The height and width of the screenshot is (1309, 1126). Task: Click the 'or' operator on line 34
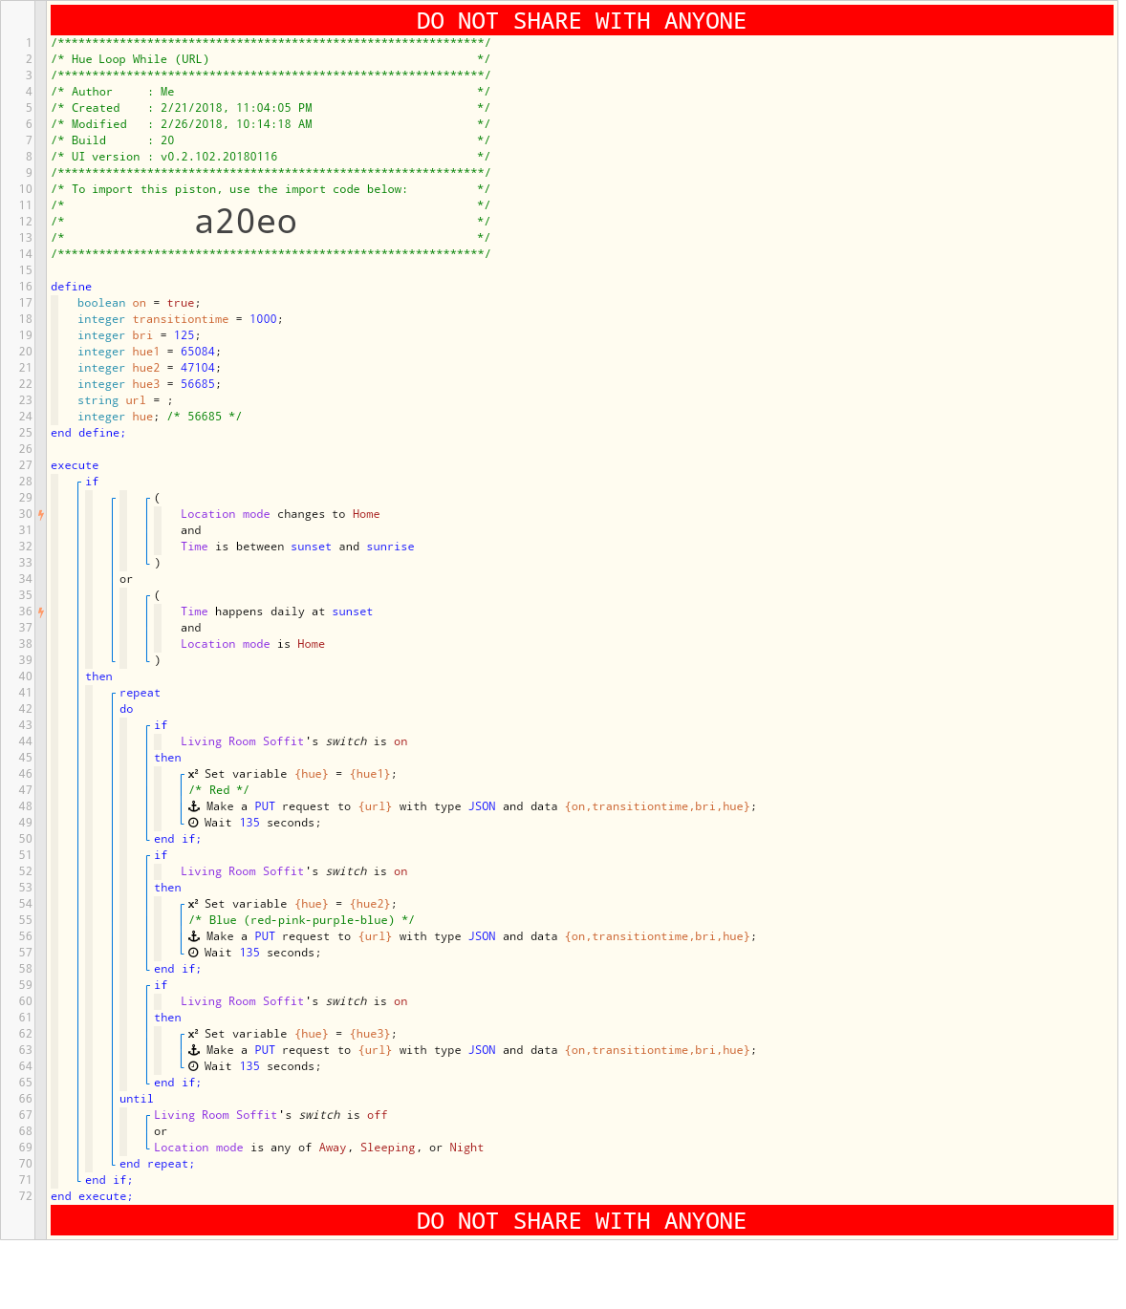pos(126,579)
